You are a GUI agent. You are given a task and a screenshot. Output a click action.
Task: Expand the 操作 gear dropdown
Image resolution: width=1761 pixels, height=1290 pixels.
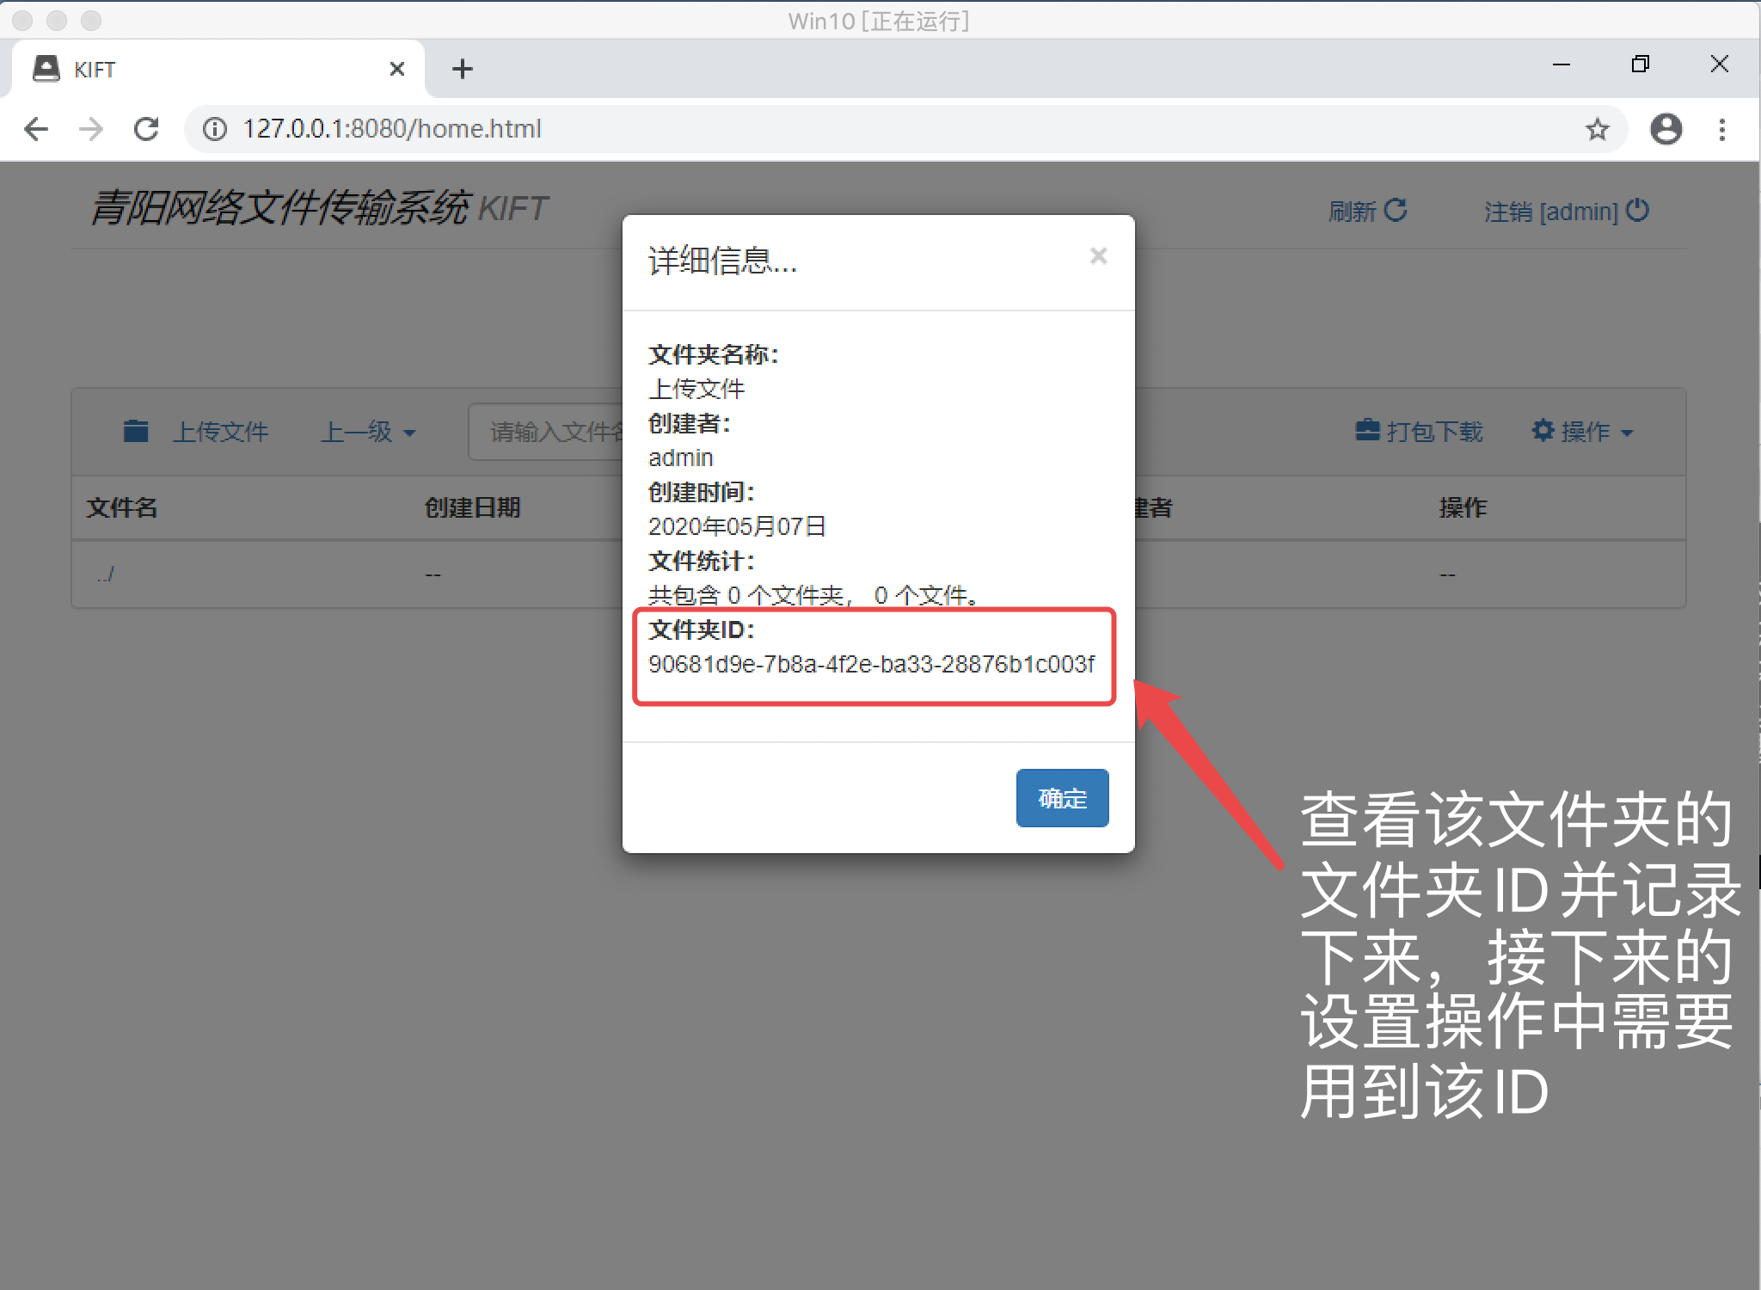coord(1582,432)
